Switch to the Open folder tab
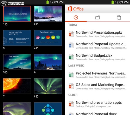The width and height of the screenshot is (130, 115). point(97,18)
